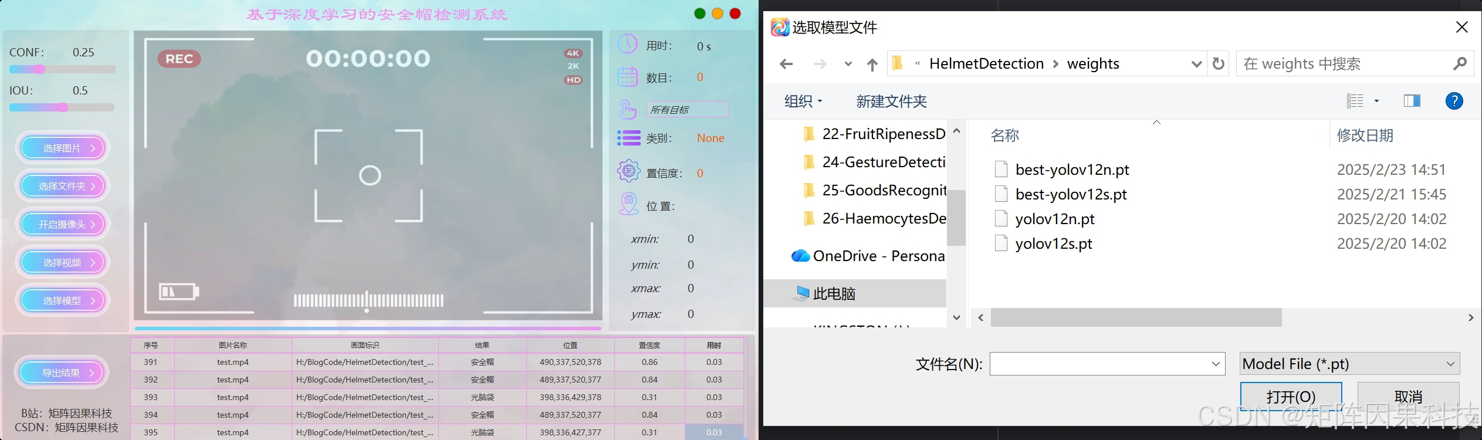This screenshot has height=440, width=1482.
Task: Select 26-HaemocytesDe folder in tree
Action: click(874, 218)
